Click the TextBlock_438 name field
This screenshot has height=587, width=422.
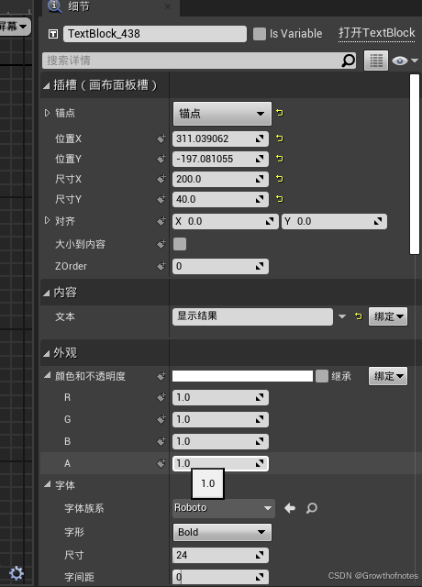(x=155, y=34)
